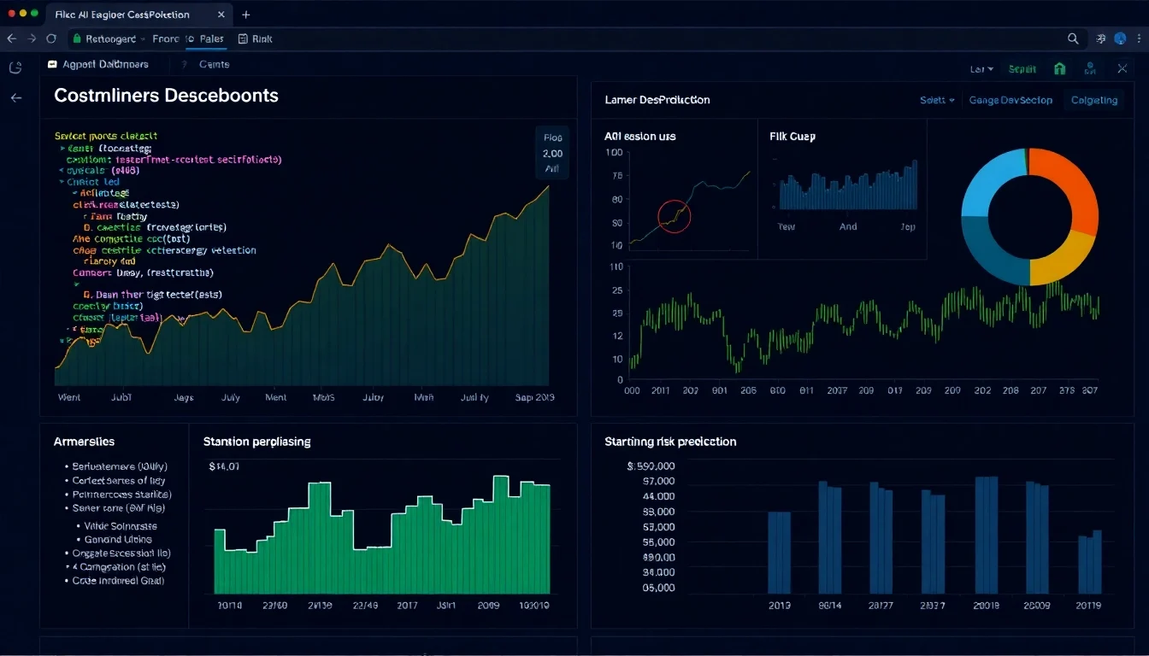Collapse the 'Chaict led' tree row
This screenshot has height=656, width=1149.
pyautogui.click(x=89, y=182)
